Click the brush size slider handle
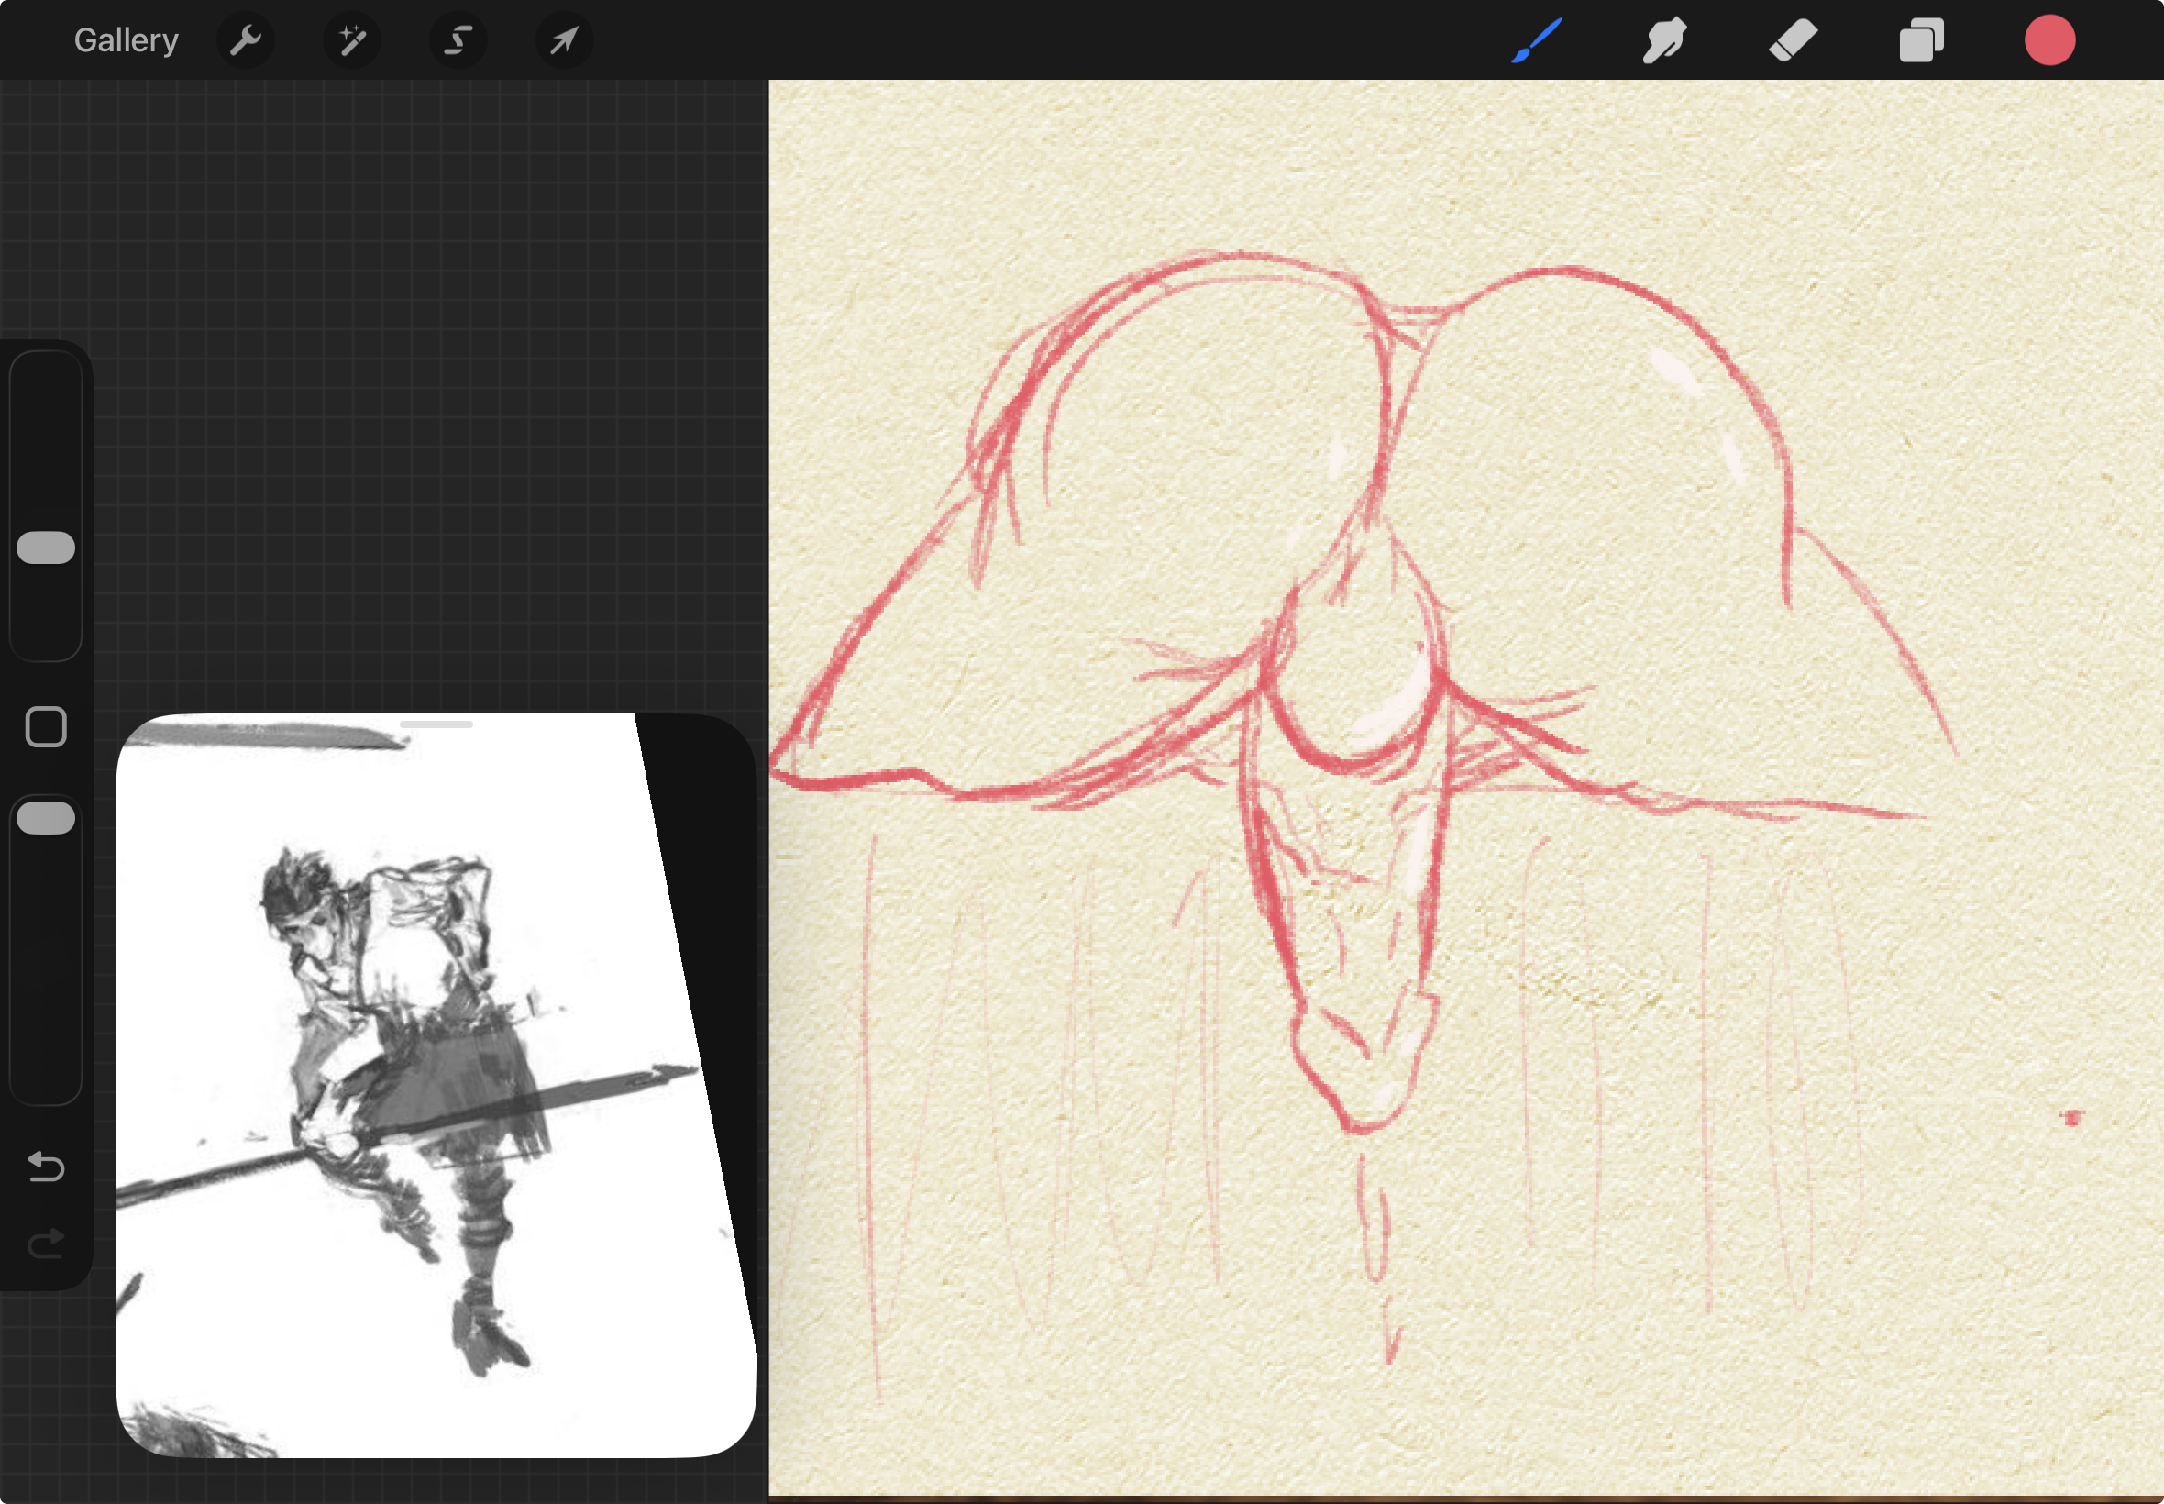 coord(46,547)
